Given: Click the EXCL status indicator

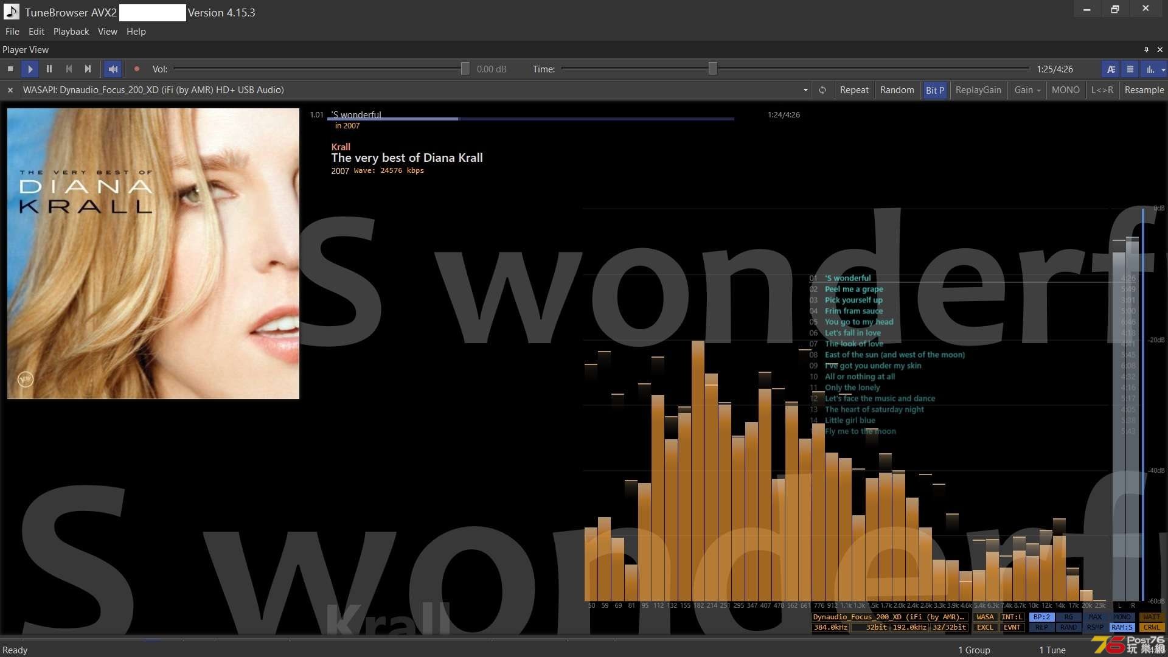Looking at the screenshot, I should [x=985, y=627].
